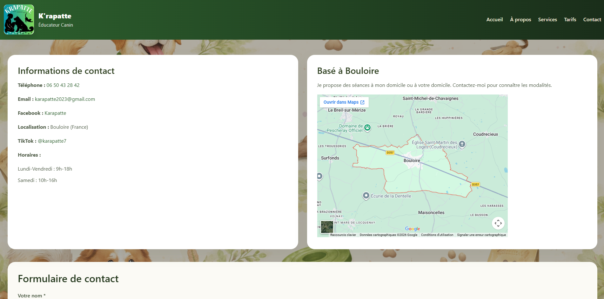Image resolution: width=604 pixels, height=299 pixels.
Task: Switch map to satellite view thumbnail
Action: click(x=327, y=227)
